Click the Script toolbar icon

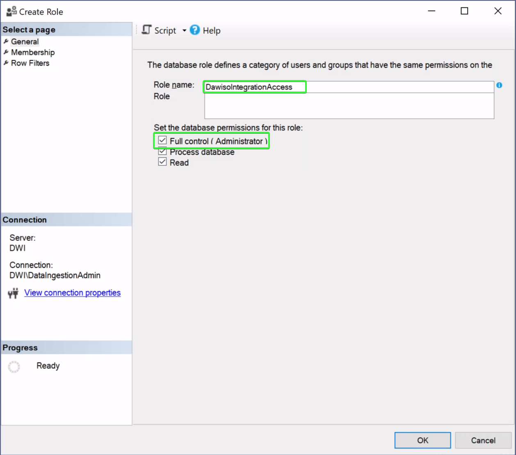click(x=147, y=30)
